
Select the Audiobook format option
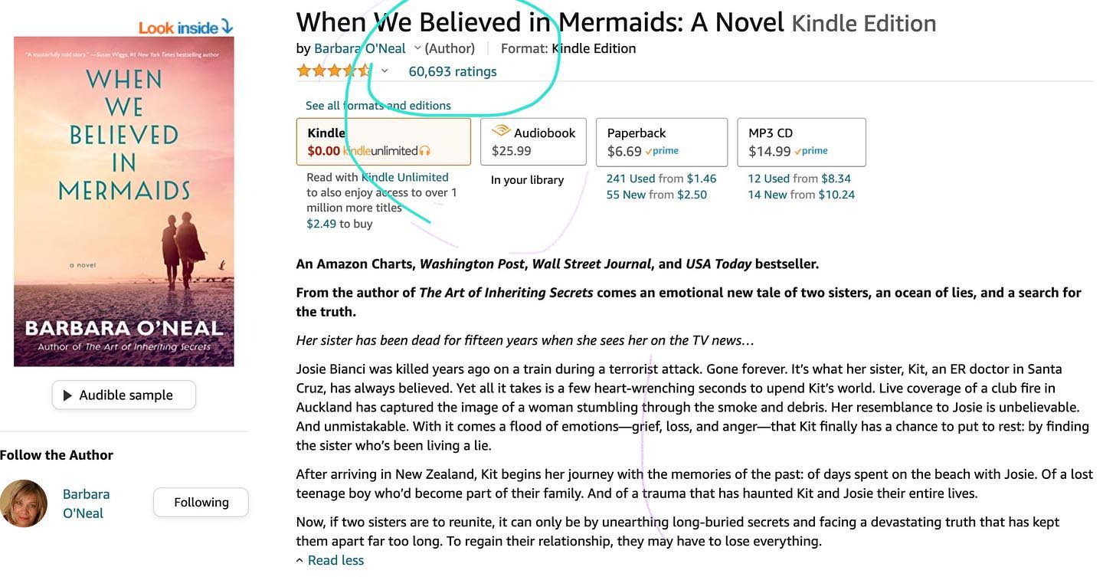533,142
